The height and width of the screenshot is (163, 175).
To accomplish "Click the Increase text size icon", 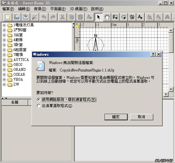I will pos(150,17).
